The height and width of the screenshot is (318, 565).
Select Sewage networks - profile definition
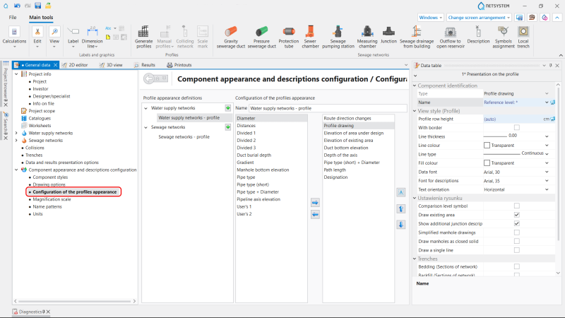click(x=184, y=136)
